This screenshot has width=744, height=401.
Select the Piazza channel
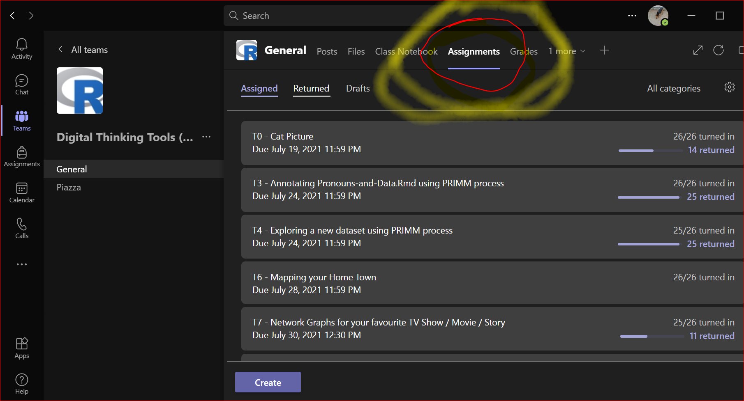134,187
